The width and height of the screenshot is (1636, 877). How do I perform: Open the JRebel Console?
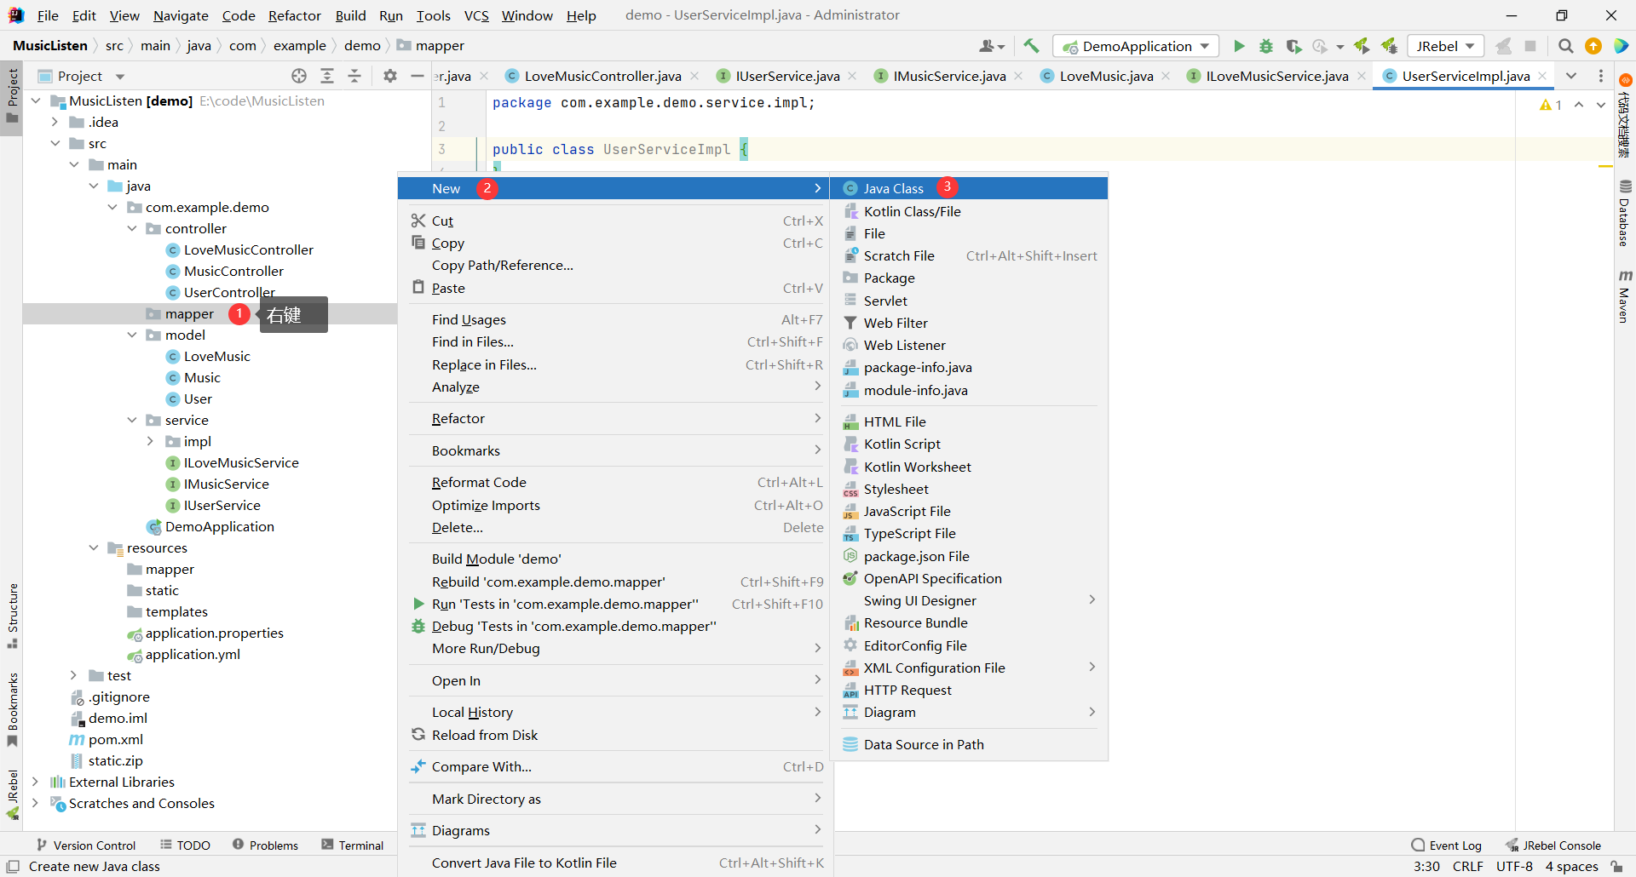[1553, 845]
